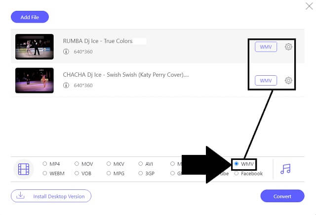Choose the WEBM format radio button
Viewport: 316px width, 215px height.
(x=45, y=173)
